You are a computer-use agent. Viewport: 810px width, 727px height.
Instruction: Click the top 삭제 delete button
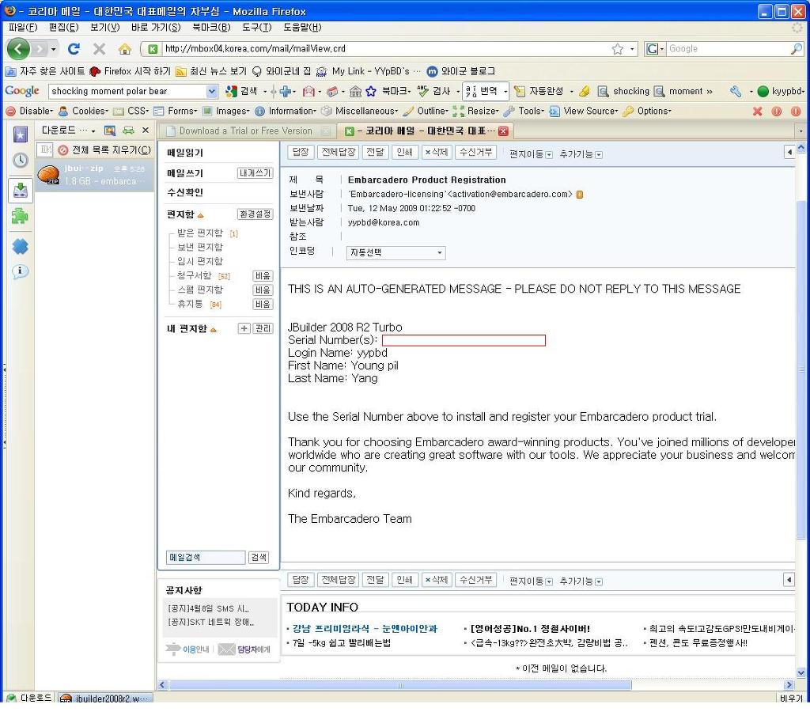(x=437, y=152)
